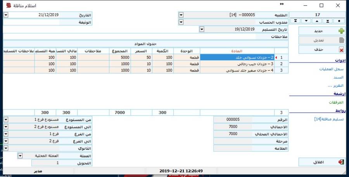349x177 pixels.
Task: Click the الكمية column header
Action: [163, 51]
